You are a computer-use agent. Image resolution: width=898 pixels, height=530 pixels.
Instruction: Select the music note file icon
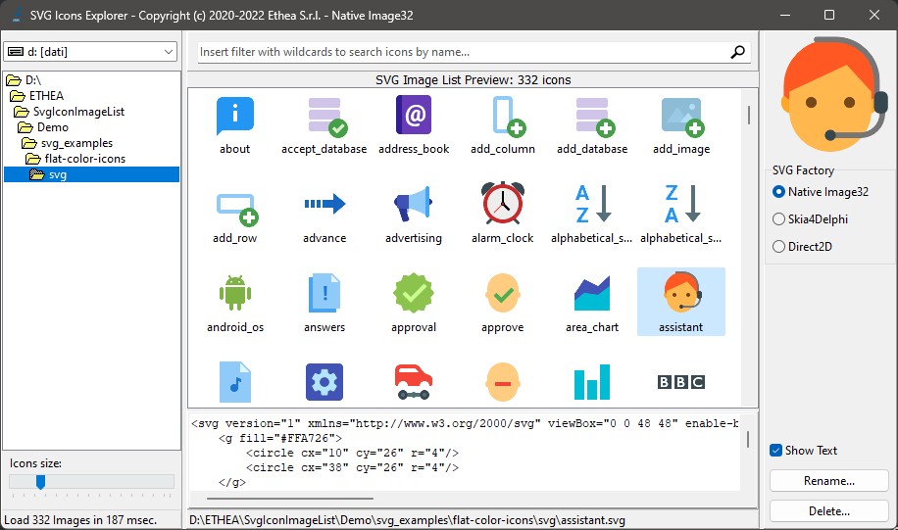235,382
